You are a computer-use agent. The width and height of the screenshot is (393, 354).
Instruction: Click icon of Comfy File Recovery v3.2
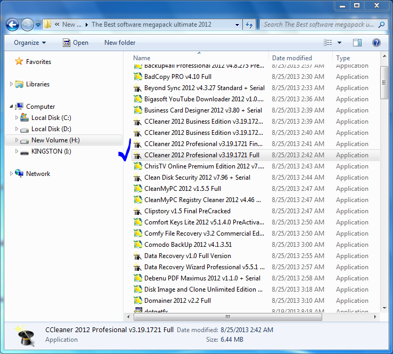[x=137, y=234]
